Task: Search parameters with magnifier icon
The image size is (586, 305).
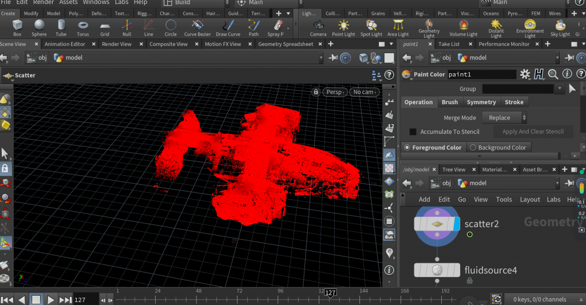Action: pos(553,74)
